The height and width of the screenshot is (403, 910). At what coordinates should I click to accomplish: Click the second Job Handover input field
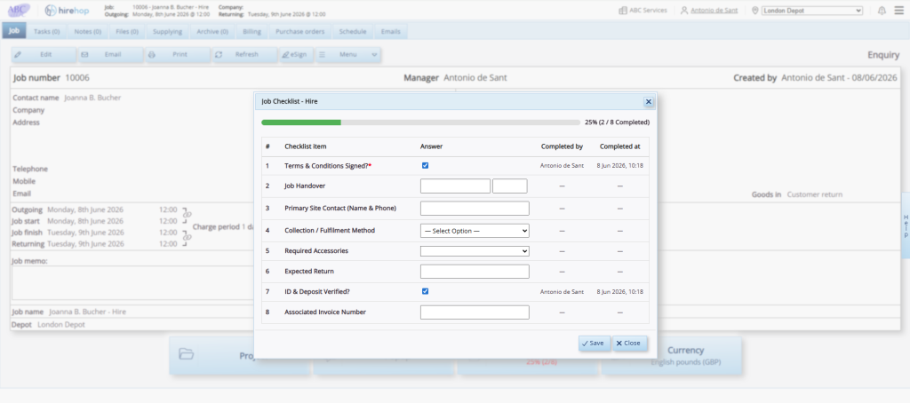click(x=510, y=186)
